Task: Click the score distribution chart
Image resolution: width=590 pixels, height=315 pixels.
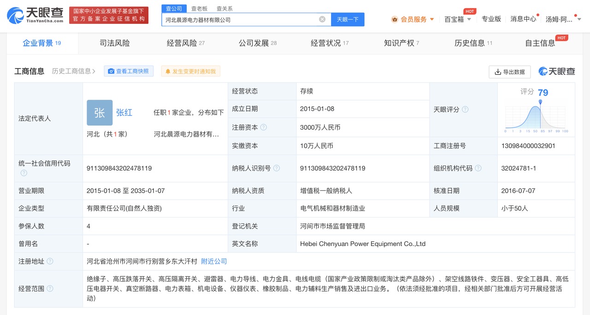Action: pyautogui.click(x=537, y=116)
